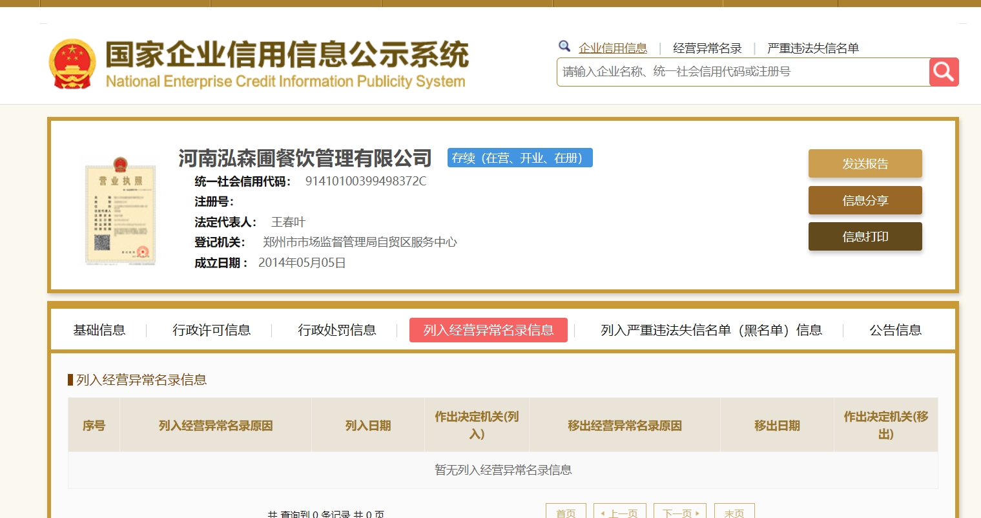Click the red search magnifier button
The image size is (981, 518).
click(944, 72)
